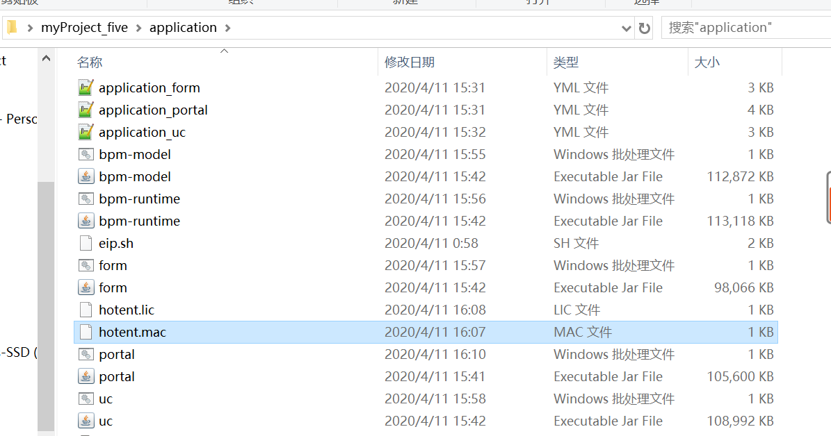Click the LIC 文件 type cell

577,310
